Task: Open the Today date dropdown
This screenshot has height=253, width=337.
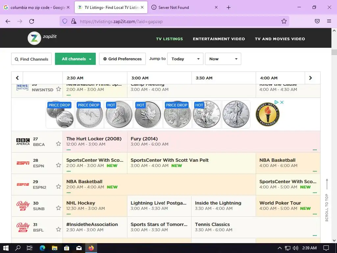Action: 185,59
